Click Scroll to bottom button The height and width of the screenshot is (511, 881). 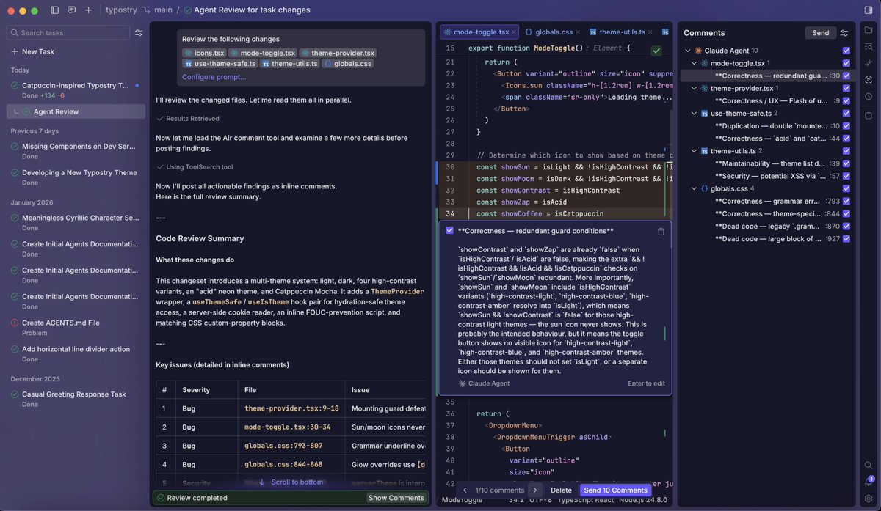(x=291, y=482)
